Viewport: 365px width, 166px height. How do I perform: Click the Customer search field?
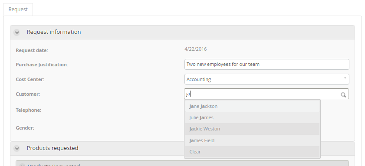coord(266,94)
